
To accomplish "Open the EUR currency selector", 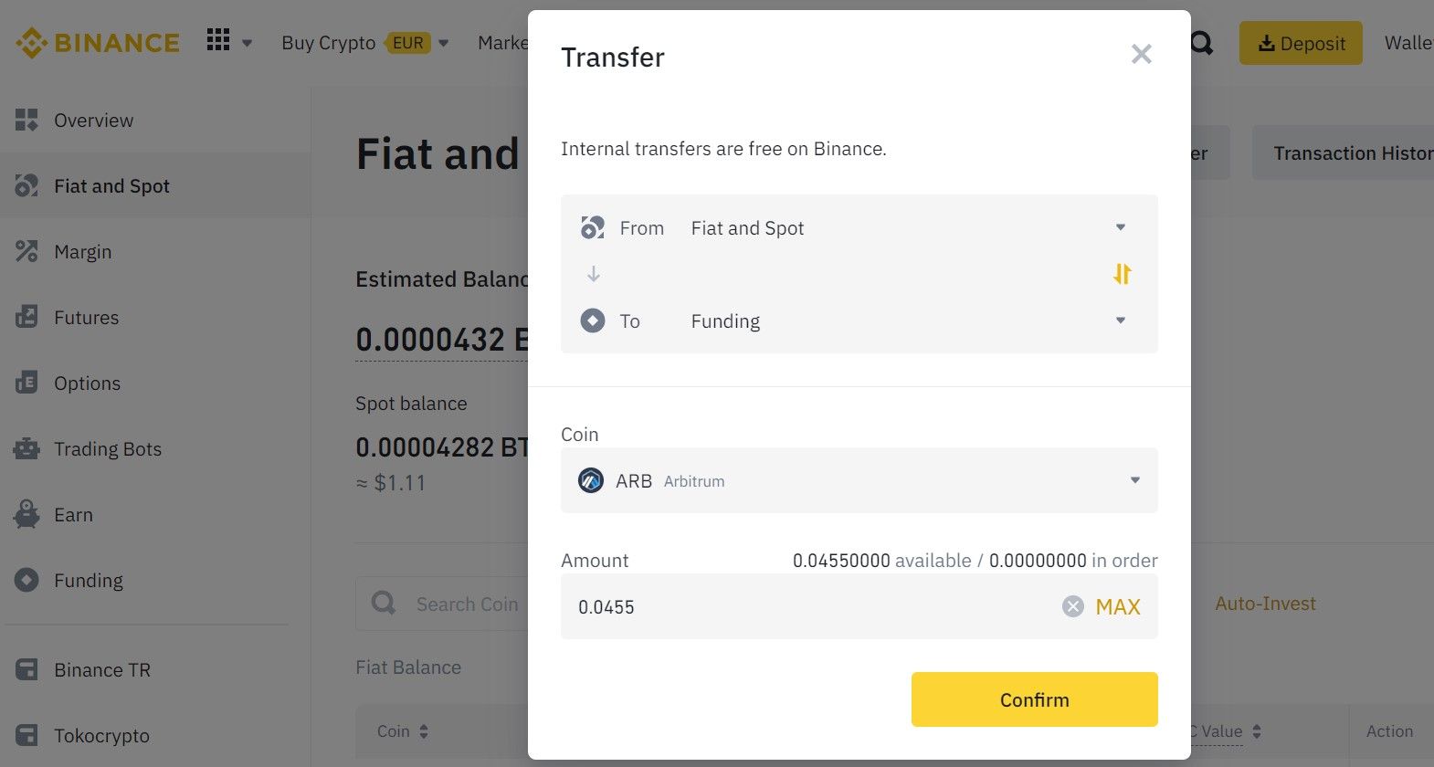I will [408, 42].
